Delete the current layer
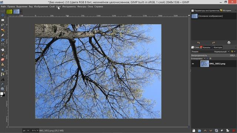This screenshot has height=133, width=237. point(234,130)
